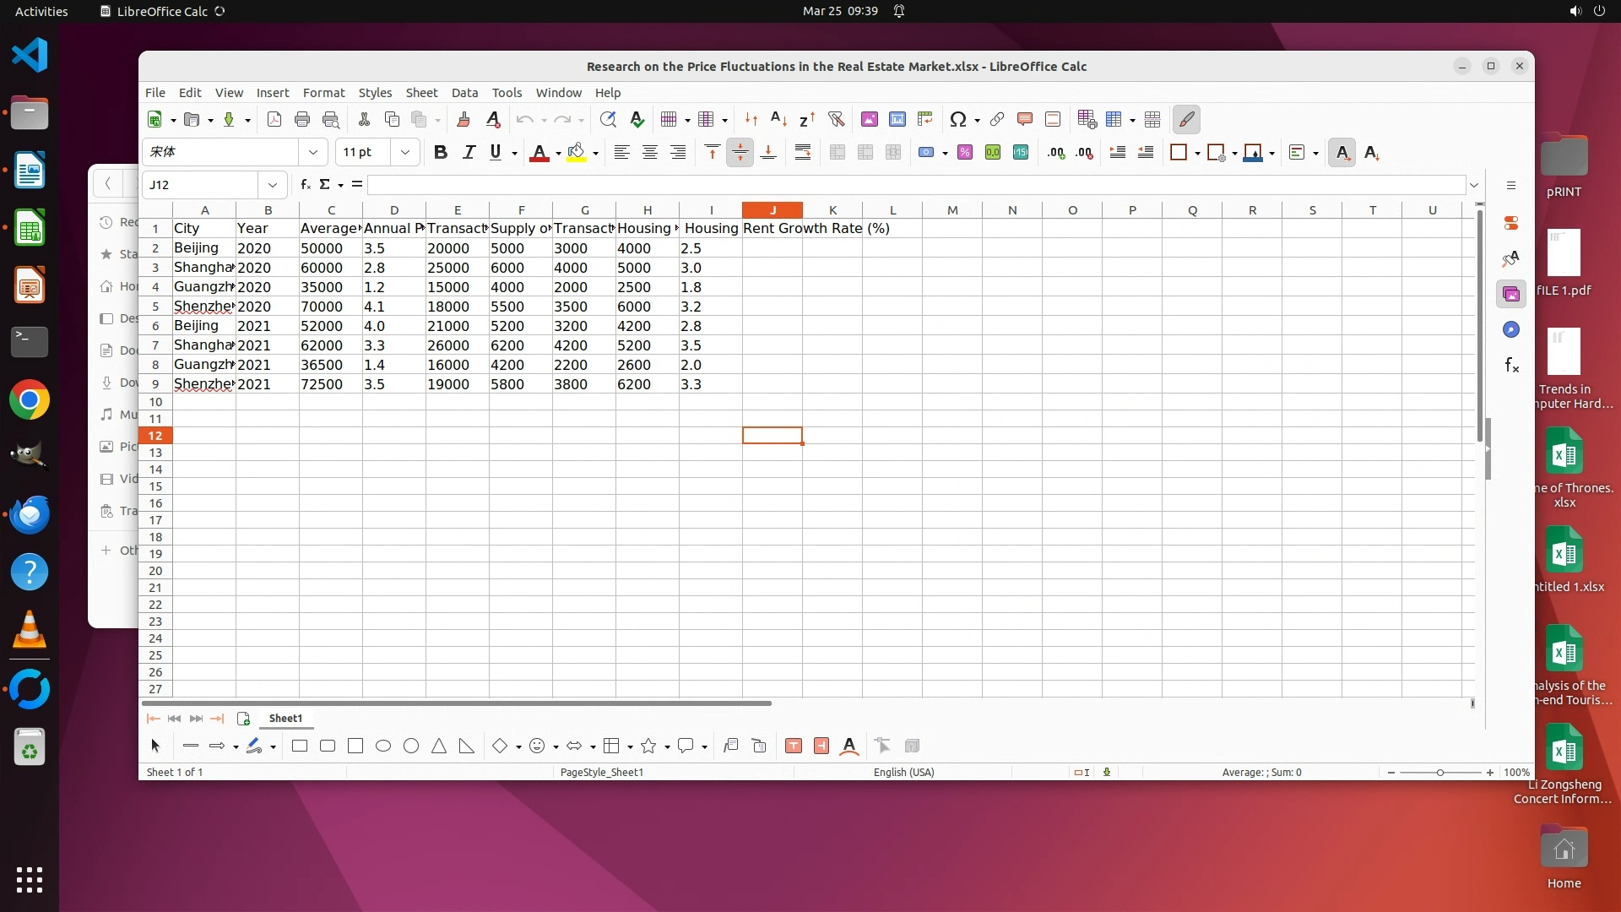Click the Print icon in toolbar
This screenshot has height=912, width=1621.
302,119
